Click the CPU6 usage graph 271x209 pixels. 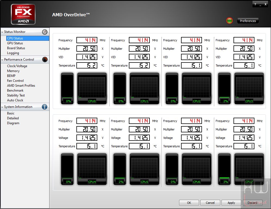pos(197,169)
